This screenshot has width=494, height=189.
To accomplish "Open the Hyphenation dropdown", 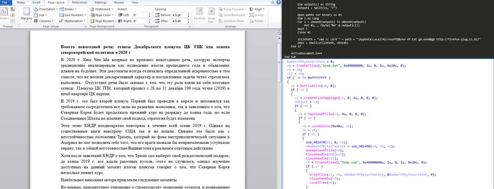I will click(72, 21).
